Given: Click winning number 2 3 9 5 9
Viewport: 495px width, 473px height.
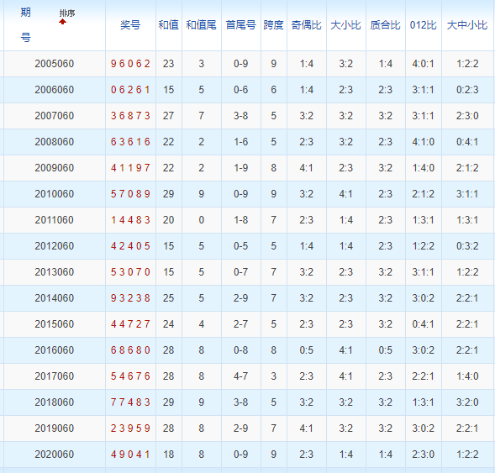Looking at the screenshot, I should tap(130, 428).
